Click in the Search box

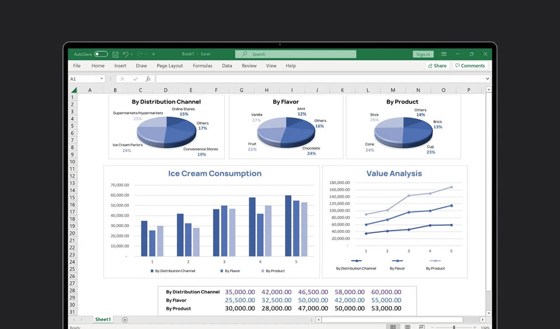click(x=296, y=54)
